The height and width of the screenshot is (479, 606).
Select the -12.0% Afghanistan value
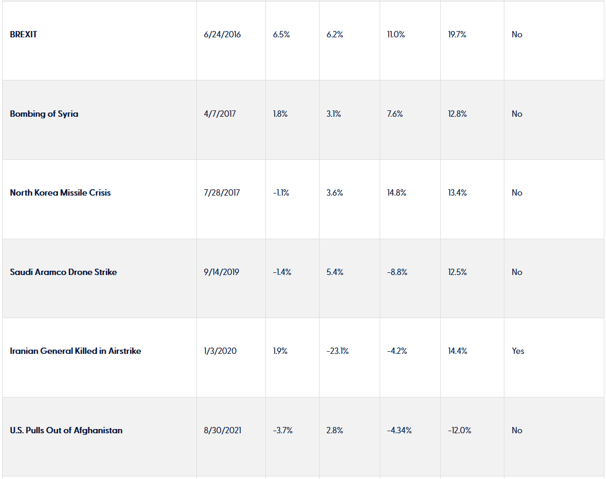pos(460,431)
